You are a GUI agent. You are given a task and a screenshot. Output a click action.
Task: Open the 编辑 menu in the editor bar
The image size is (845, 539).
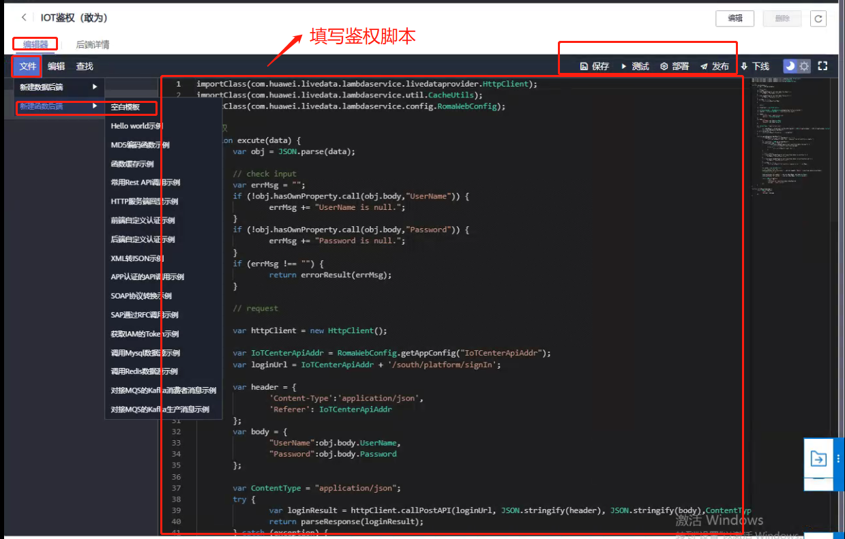57,66
